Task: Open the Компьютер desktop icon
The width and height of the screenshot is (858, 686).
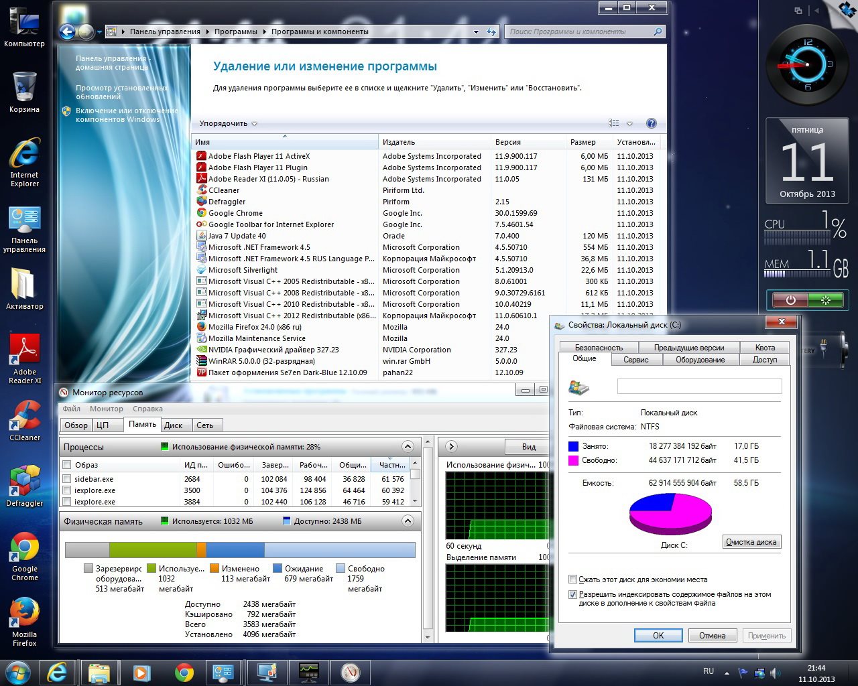Action: click(24, 27)
